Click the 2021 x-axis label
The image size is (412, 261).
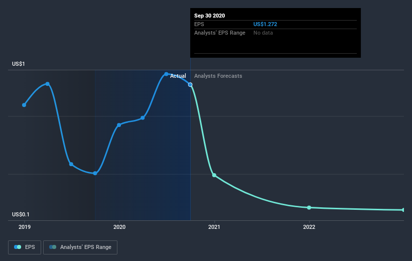(x=214, y=227)
